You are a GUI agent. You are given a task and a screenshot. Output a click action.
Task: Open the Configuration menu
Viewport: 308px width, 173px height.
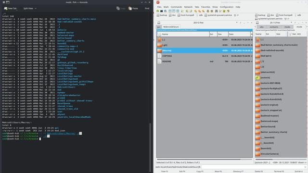[227, 7]
